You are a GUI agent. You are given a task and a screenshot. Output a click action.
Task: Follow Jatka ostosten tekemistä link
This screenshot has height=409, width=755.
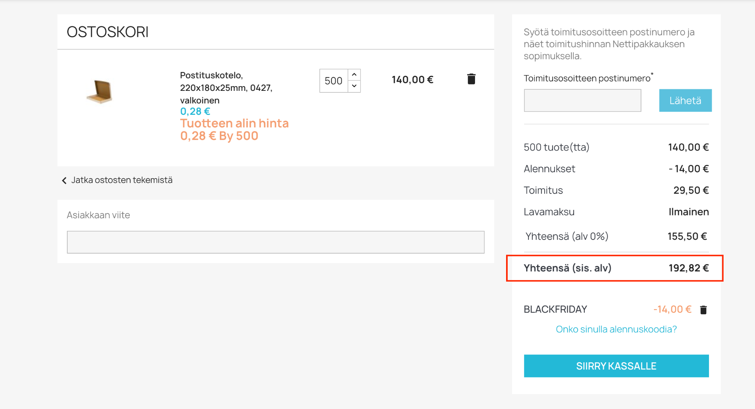click(122, 180)
